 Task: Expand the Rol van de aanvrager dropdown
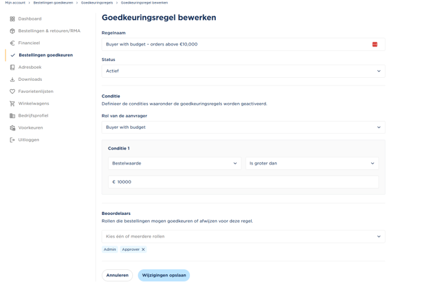[x=243, y=127]
